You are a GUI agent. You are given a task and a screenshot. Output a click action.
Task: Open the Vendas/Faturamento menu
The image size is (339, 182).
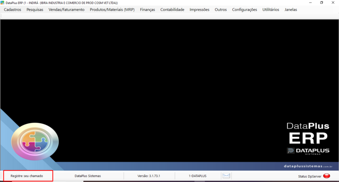[67, 10]
